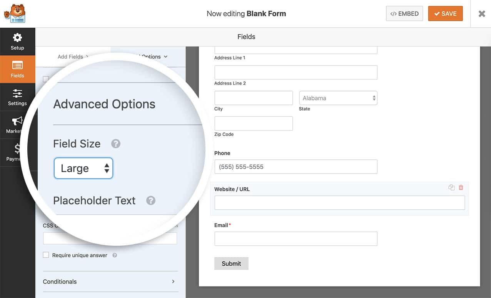
Task: Open the Settings sidebar panel
Action: (x=17, y=97)
